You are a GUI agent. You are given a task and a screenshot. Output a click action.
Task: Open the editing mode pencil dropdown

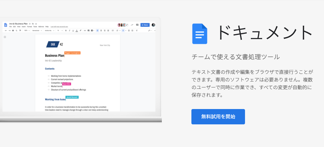tap(150, 31)
